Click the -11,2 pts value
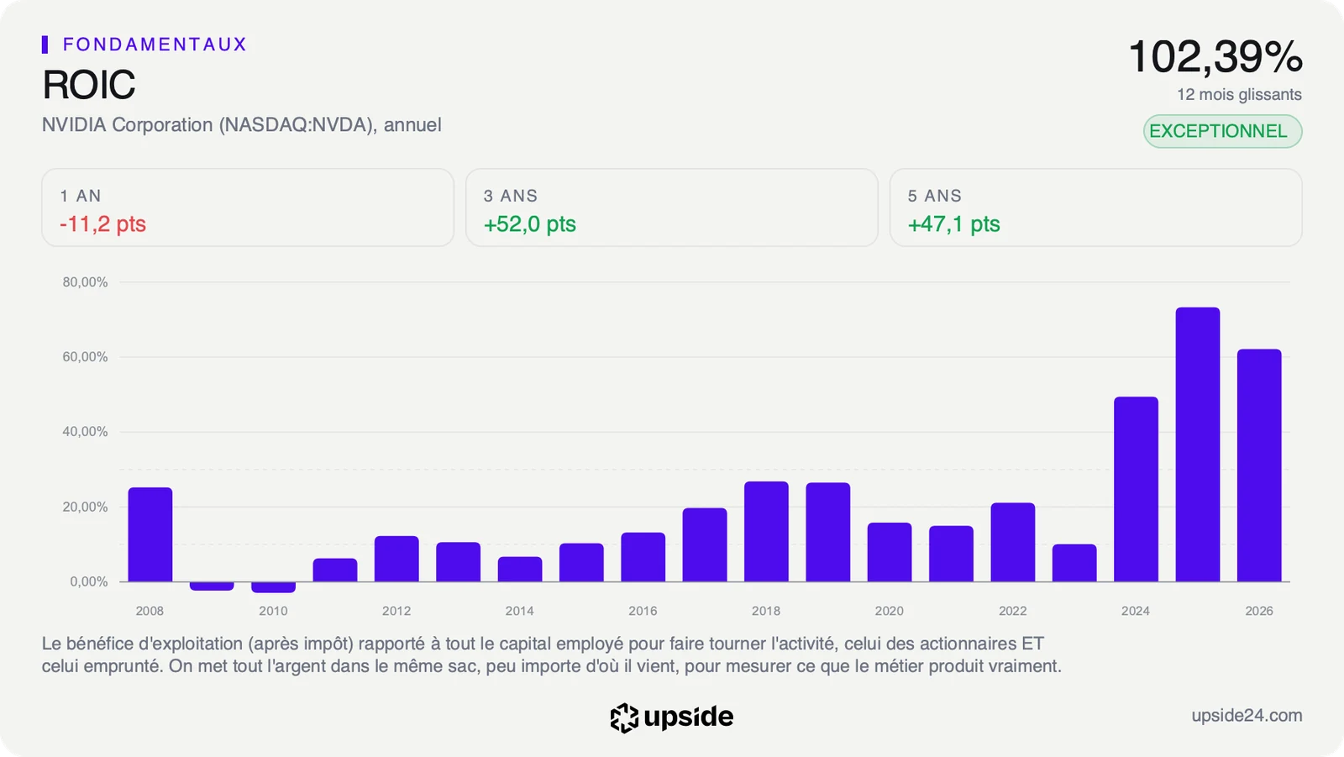Viewport: 1344px width, 757px height. 102,224
